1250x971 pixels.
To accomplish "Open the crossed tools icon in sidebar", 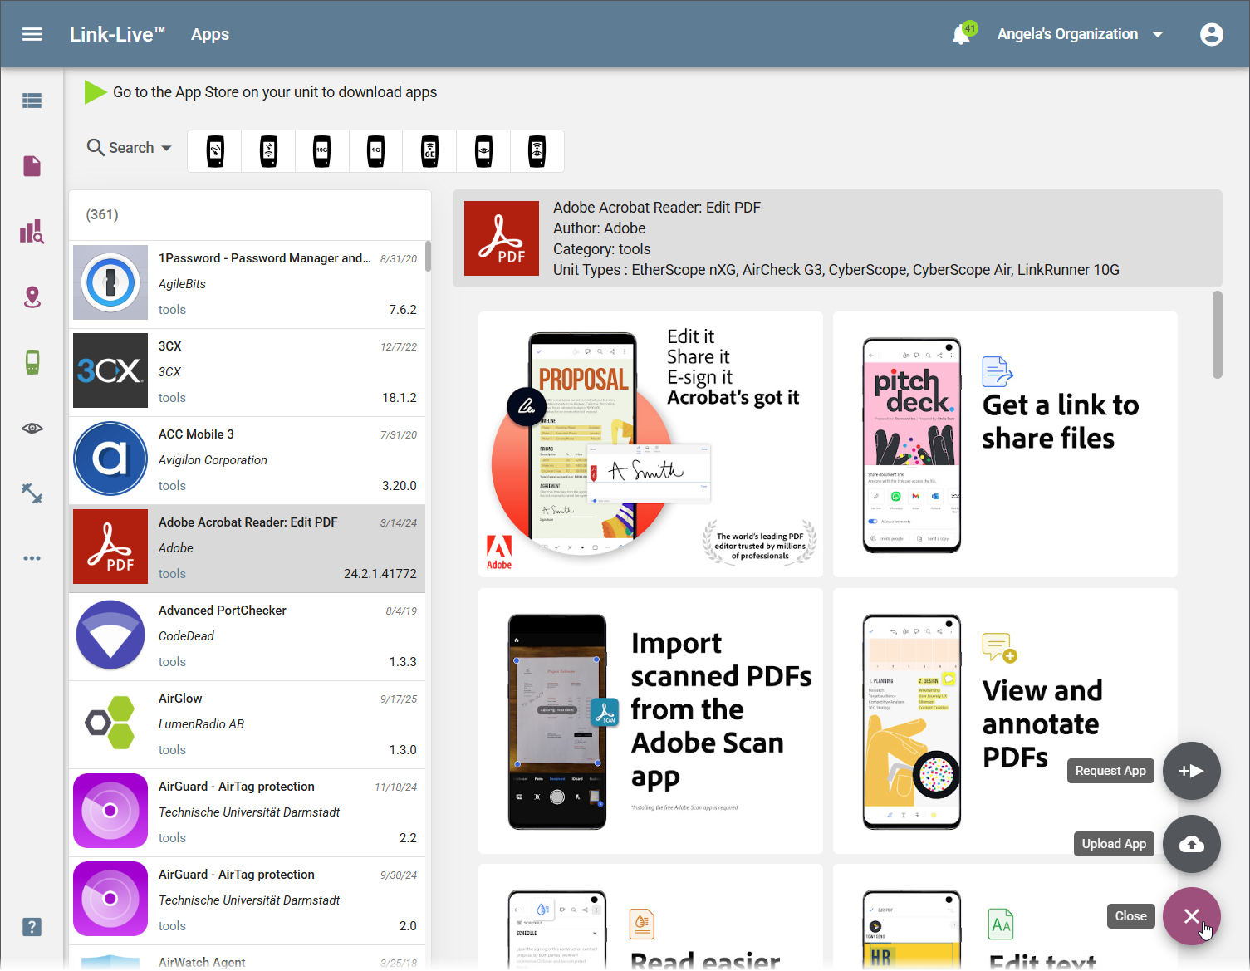I will (32, 493).
